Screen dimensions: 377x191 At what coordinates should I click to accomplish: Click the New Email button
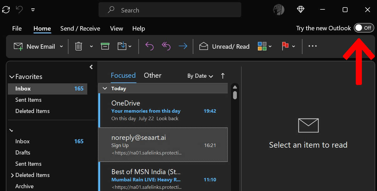click(x=34, y=47)
